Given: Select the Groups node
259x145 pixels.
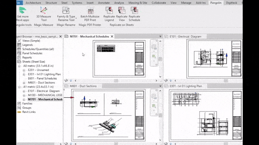Looking at the screenshot, I should point(27,108).
